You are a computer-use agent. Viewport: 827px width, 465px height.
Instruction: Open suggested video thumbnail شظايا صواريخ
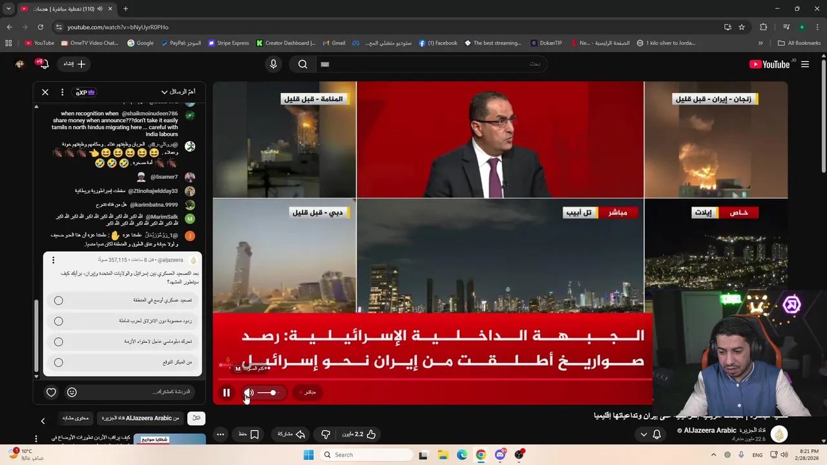tap(169, 439)
